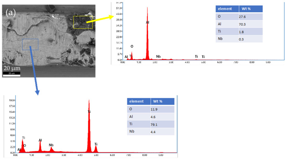Click the blue arrow pointing downward
287x159 pixels.
(34, 70)
